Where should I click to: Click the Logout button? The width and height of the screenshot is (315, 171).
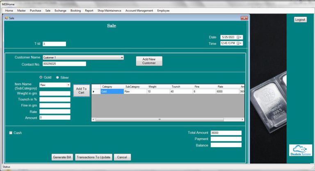(300, 19)
